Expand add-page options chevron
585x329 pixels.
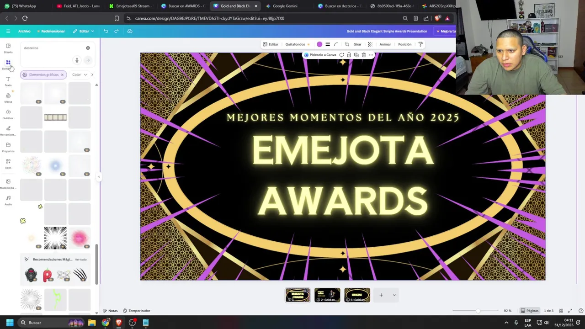[394, 295]
